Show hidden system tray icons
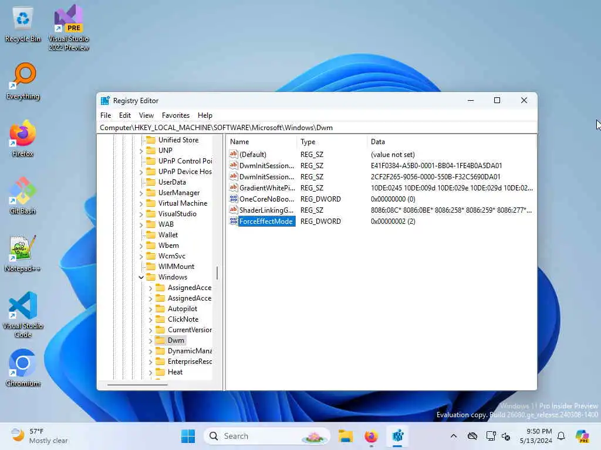The image size is (601, 450). (454, 436)
